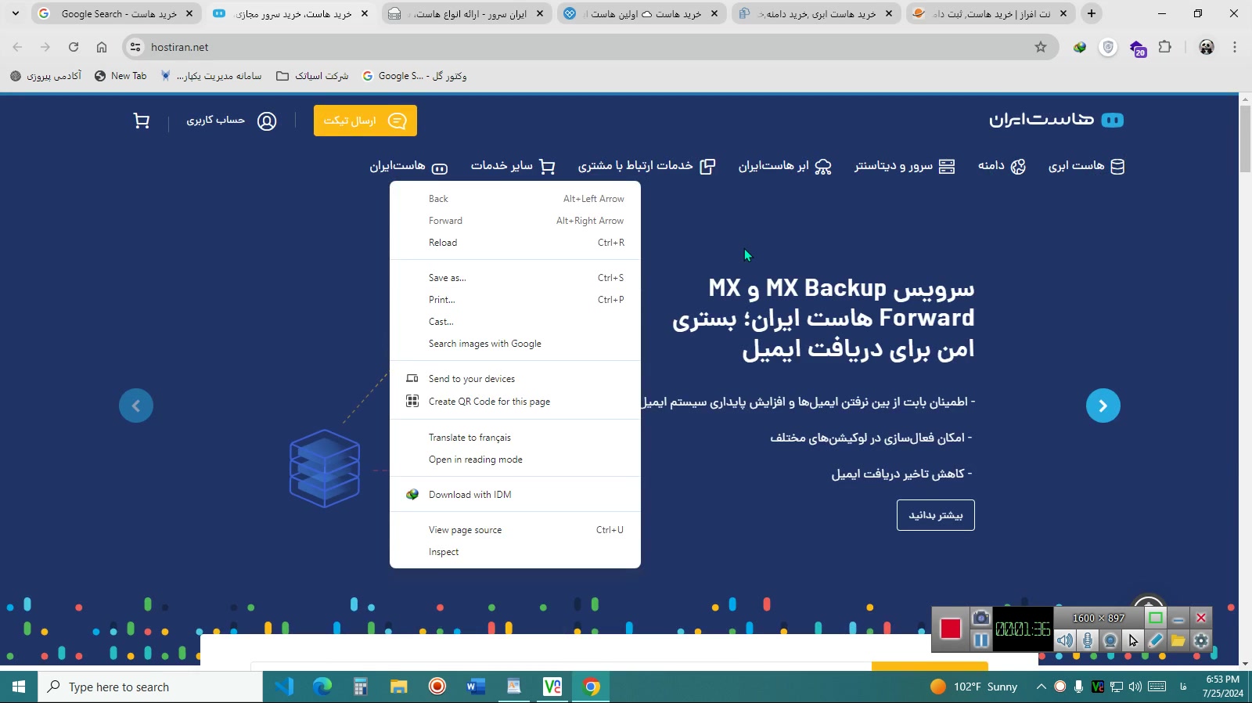View site information icon beside the URL

tap(135, 47)
